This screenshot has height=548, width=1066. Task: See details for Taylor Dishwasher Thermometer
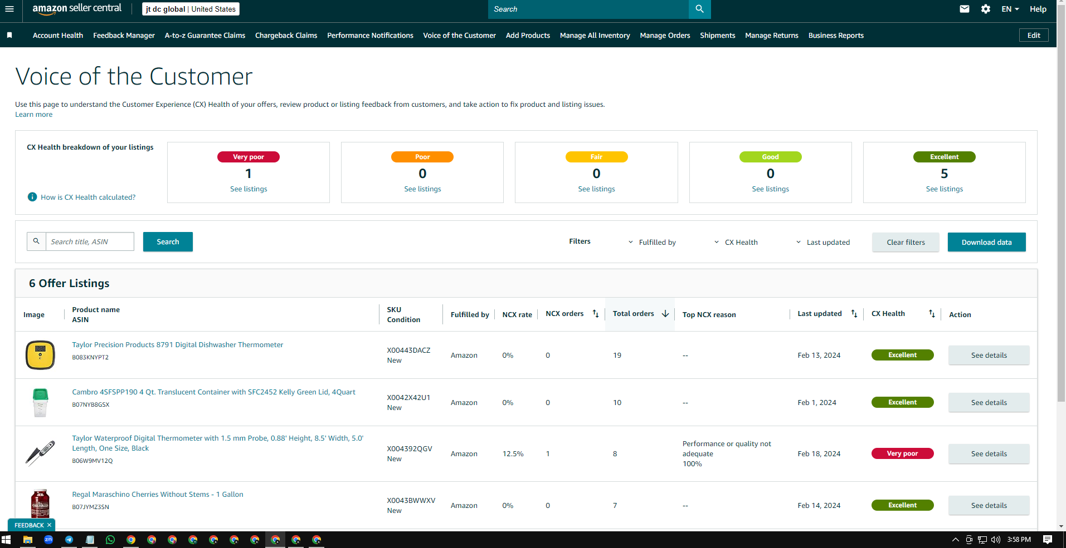[989, 355]
